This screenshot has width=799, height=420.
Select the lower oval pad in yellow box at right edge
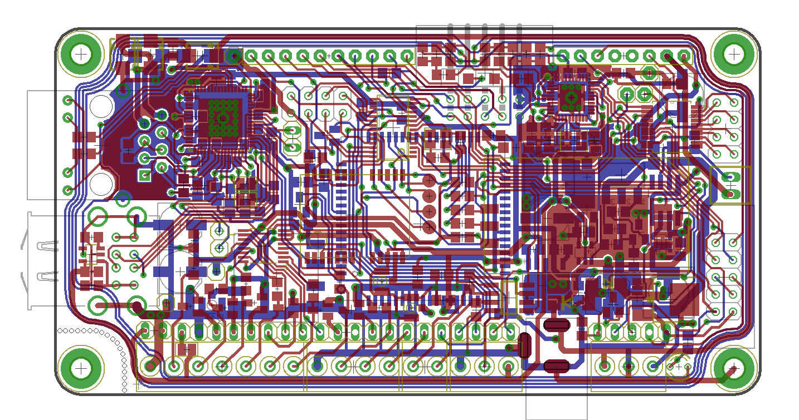click(730, 194)
